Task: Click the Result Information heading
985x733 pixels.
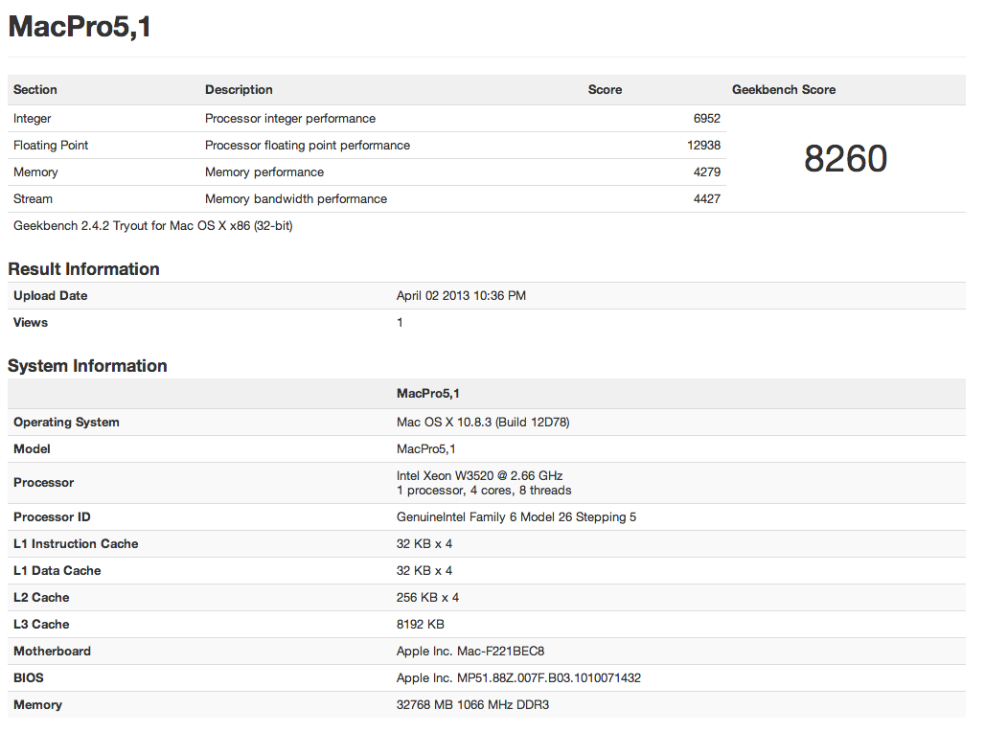Action: [x=83, y=269]
